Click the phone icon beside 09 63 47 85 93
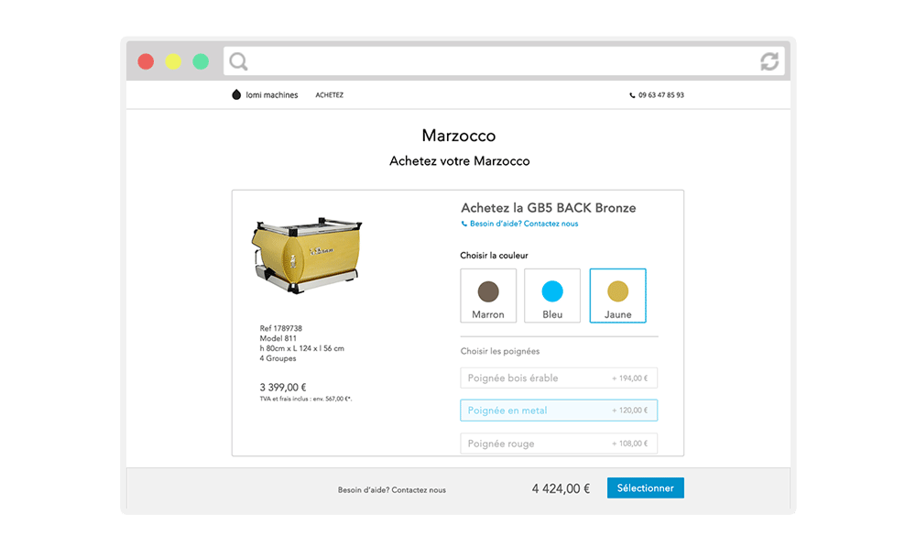The height and width of the screenshot is (548, 916). pyautogui.click(x=632, y=95)
